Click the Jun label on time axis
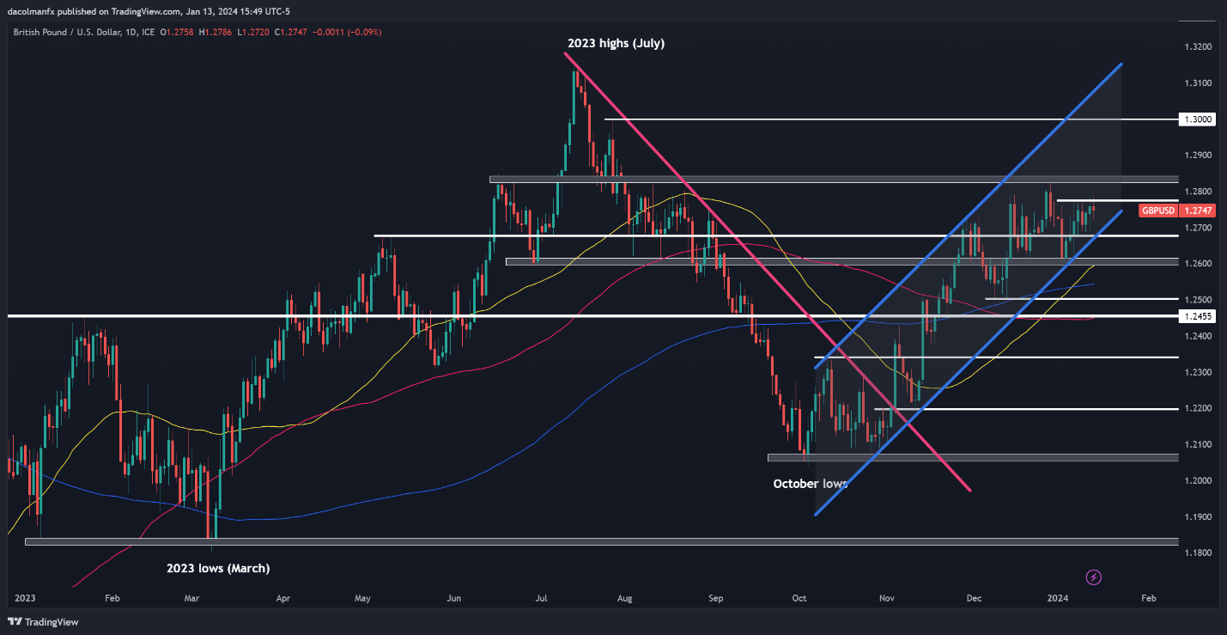1227x635 pixels. click(454, 597)
